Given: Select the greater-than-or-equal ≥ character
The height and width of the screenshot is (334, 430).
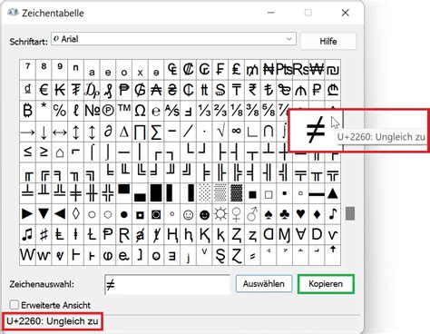Looking at the screenshot, I should point(44,152).
